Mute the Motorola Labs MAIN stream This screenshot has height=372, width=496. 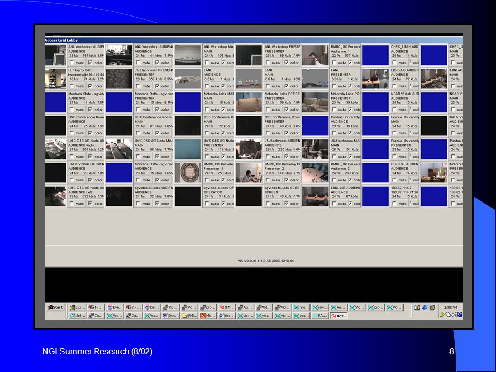pos(207,110)
